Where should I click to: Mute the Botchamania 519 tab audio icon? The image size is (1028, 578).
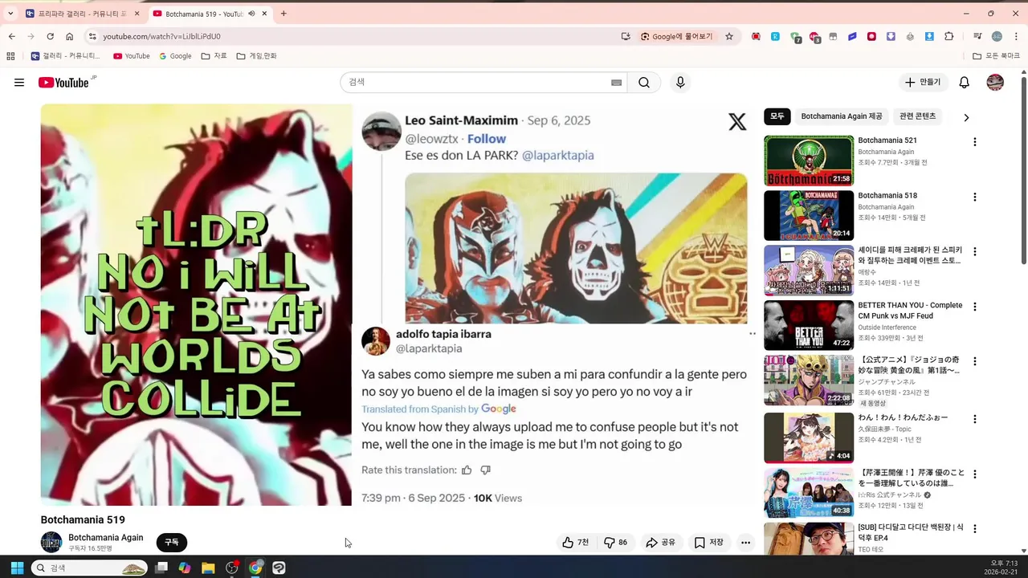251,14
